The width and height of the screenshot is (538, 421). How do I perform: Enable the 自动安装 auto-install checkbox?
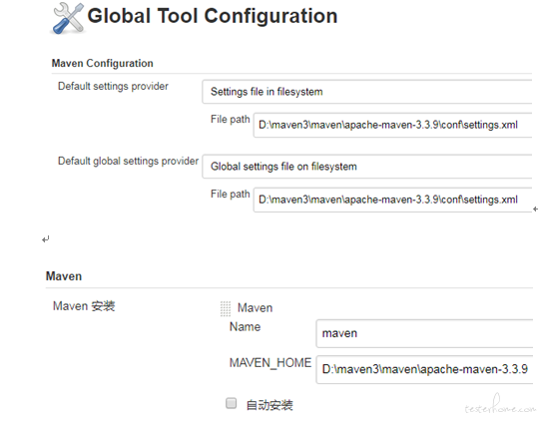coord(231,403)
